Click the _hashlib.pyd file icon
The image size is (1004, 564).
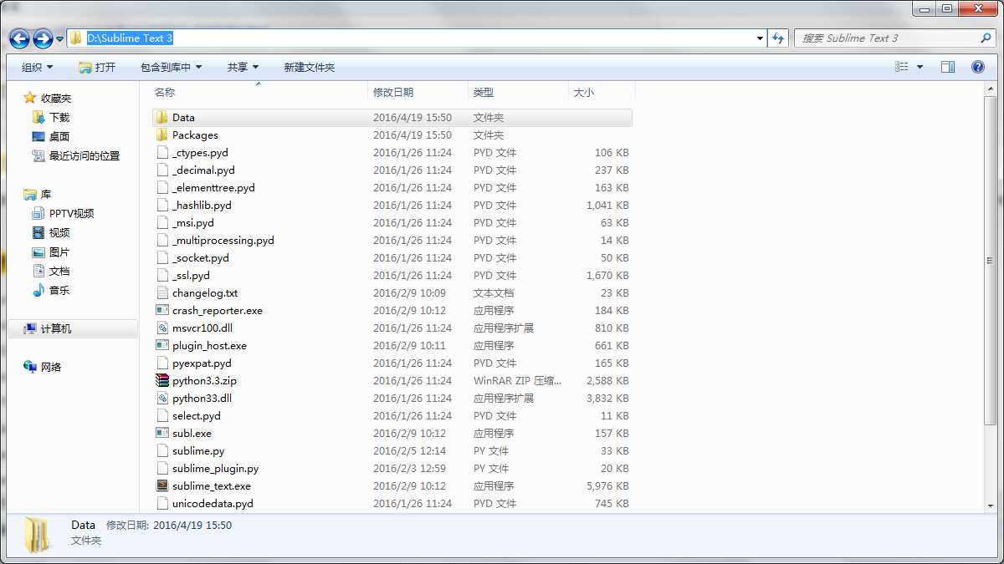pyautogui.click(x=162, y=206)
